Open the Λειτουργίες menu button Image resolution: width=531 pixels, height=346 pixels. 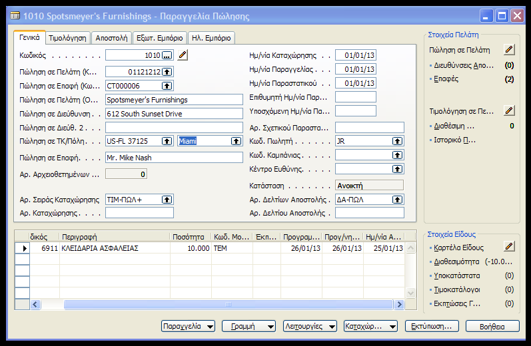(310, 327)
